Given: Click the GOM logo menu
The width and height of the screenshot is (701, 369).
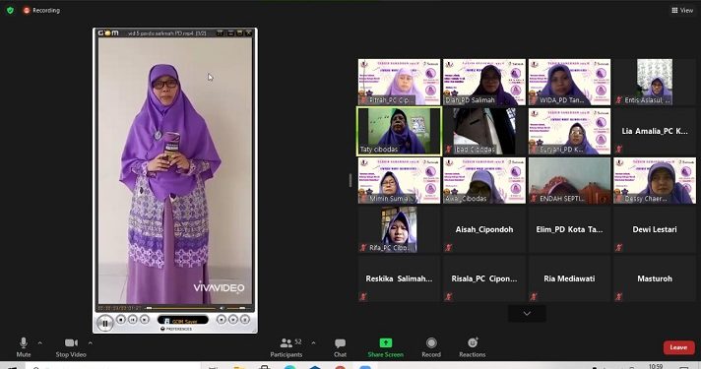Looking at the screenshot, I should click(x=108, y=32).
